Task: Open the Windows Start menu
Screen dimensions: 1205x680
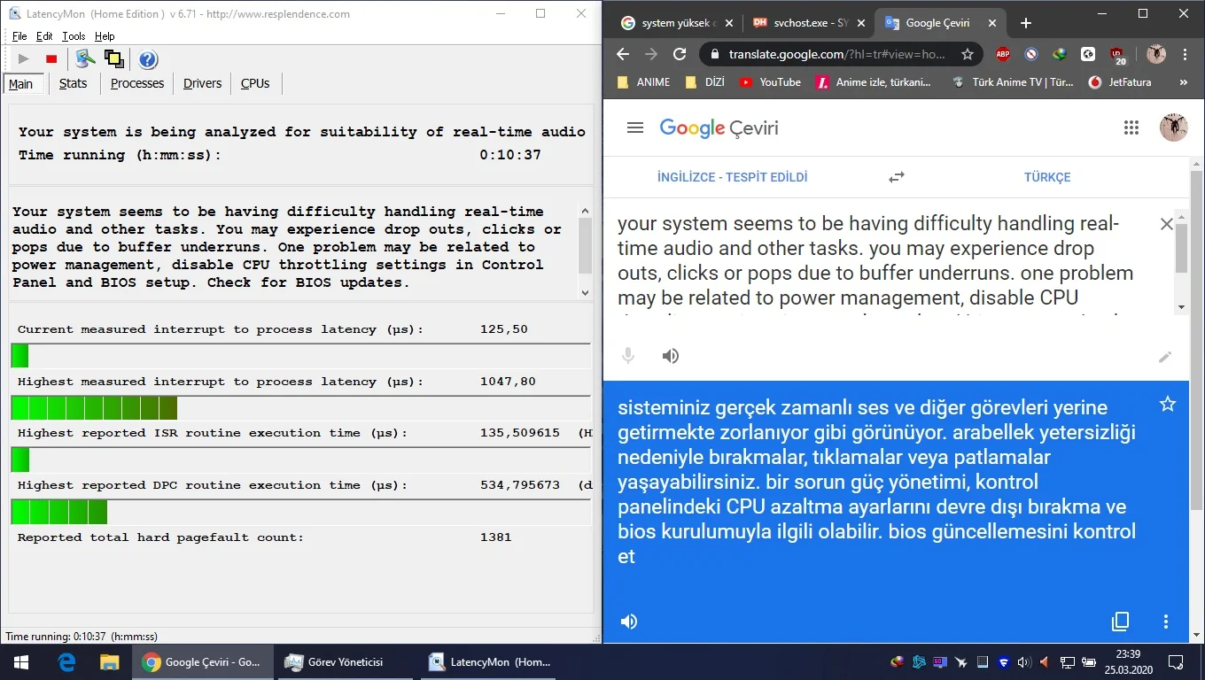Action: pos(21,661)
